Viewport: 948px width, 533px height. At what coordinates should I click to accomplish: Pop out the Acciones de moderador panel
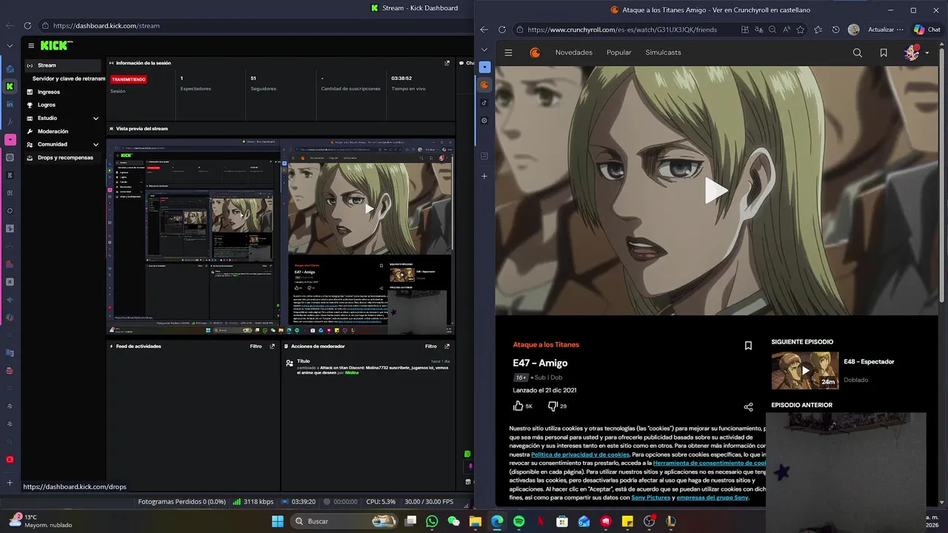pos(447,346)
